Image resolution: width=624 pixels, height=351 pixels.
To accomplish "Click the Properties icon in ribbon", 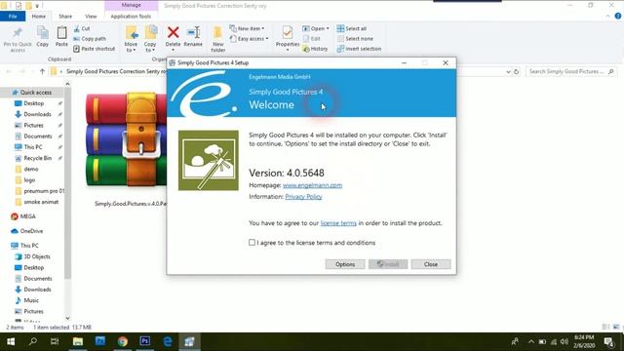I will pos(288,32).
